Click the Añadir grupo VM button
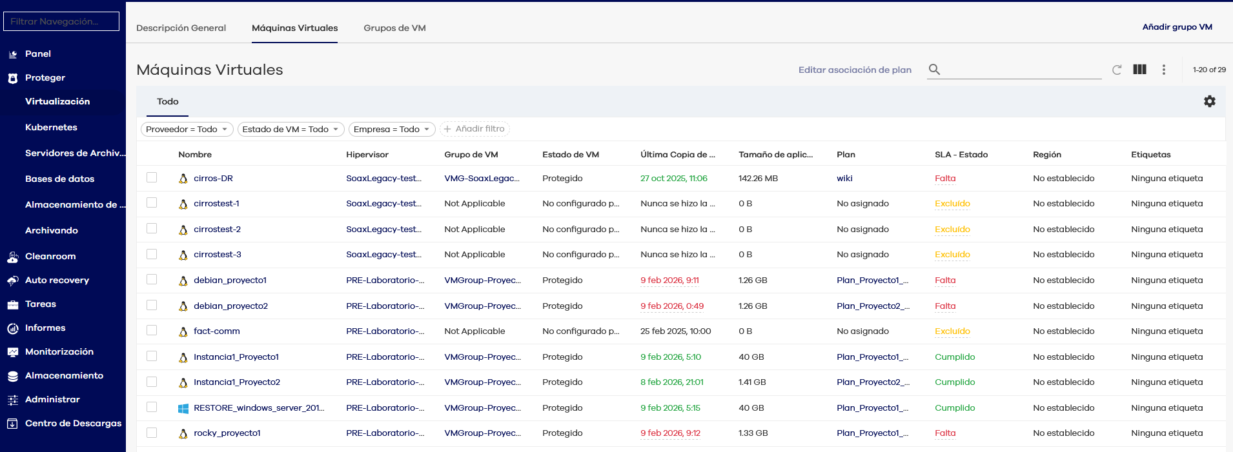 1177,27
